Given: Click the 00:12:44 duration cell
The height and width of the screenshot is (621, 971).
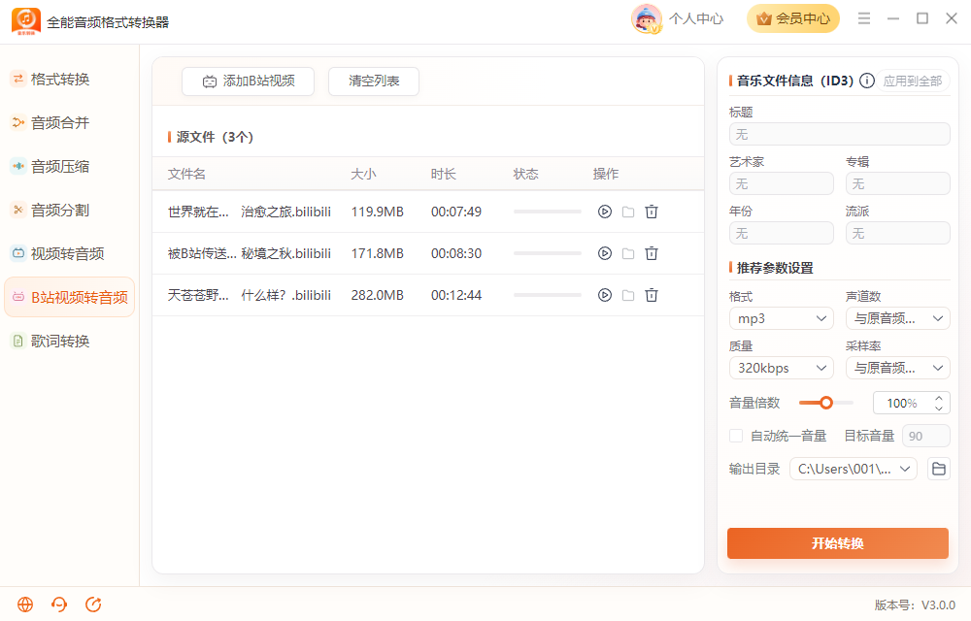Looking at the screenshot, I should pos(456,295).
